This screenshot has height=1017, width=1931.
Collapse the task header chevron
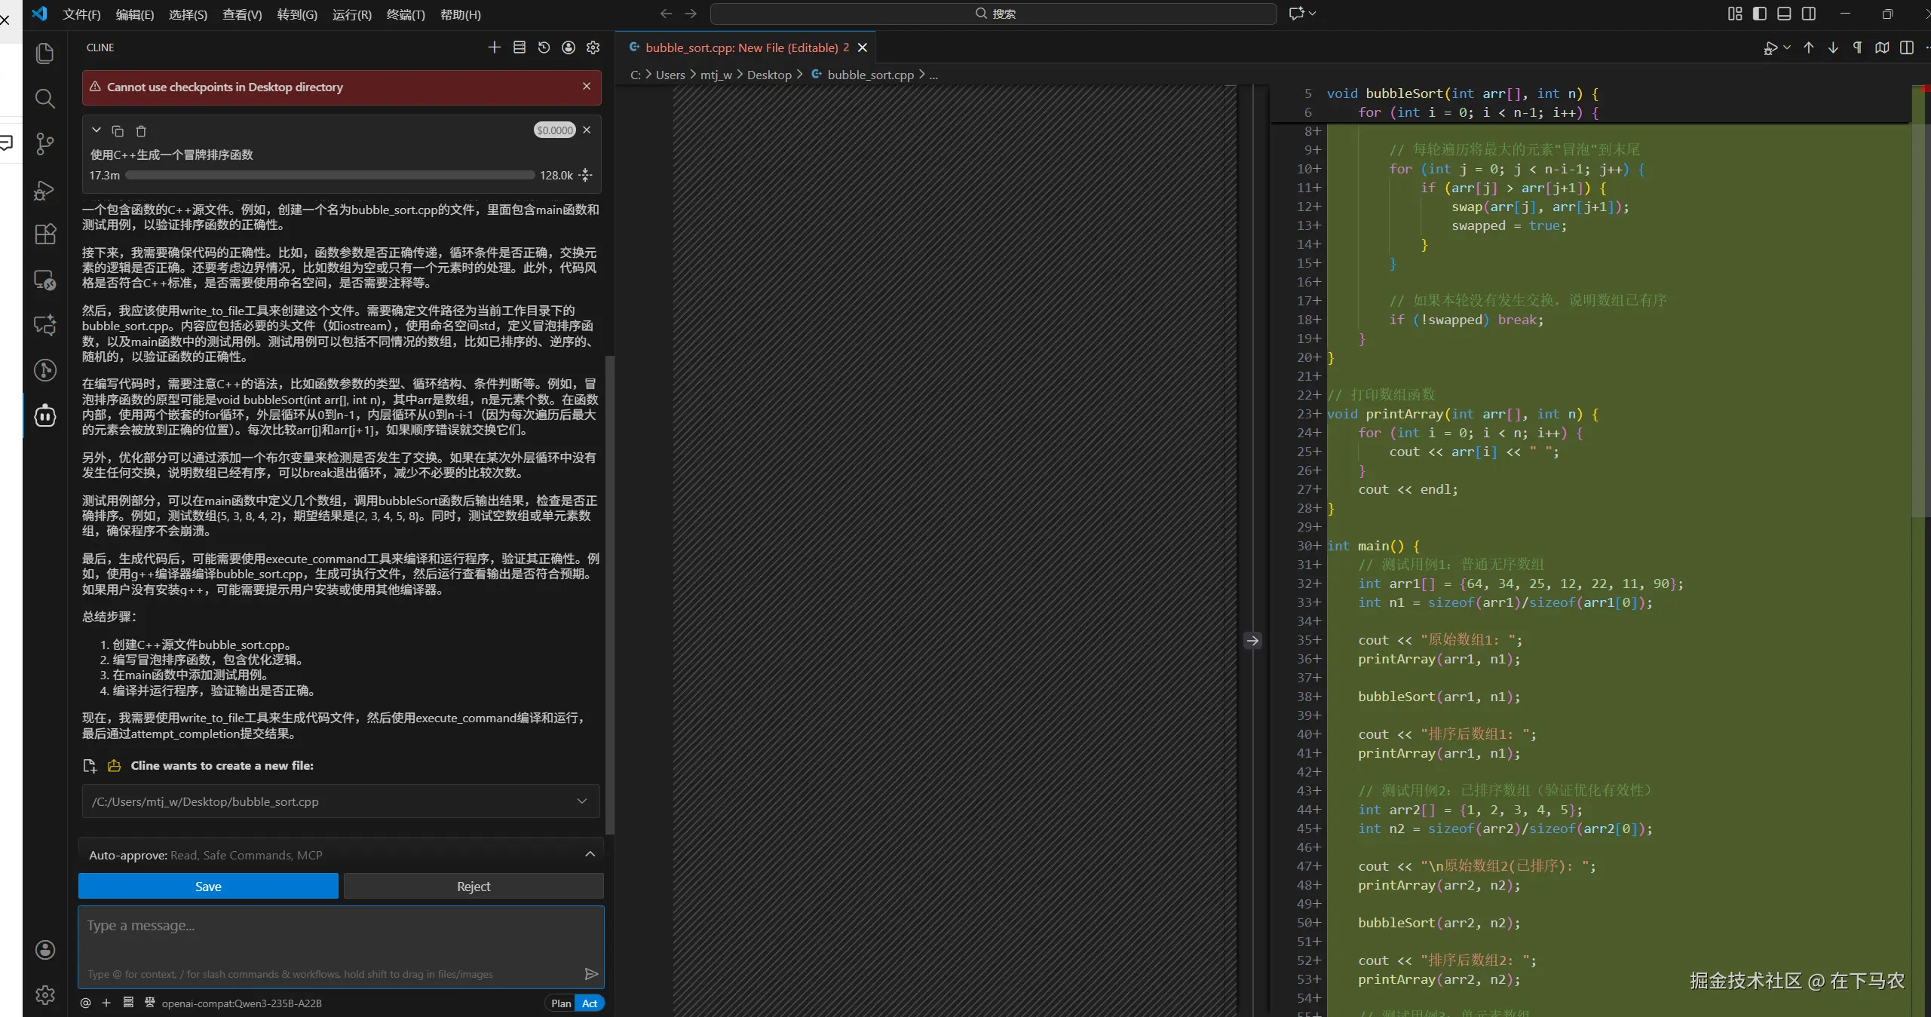pyautogui.click(x=97, y=130)
